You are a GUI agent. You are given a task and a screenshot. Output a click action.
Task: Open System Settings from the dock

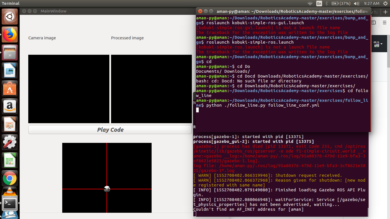tap(9, 142)
